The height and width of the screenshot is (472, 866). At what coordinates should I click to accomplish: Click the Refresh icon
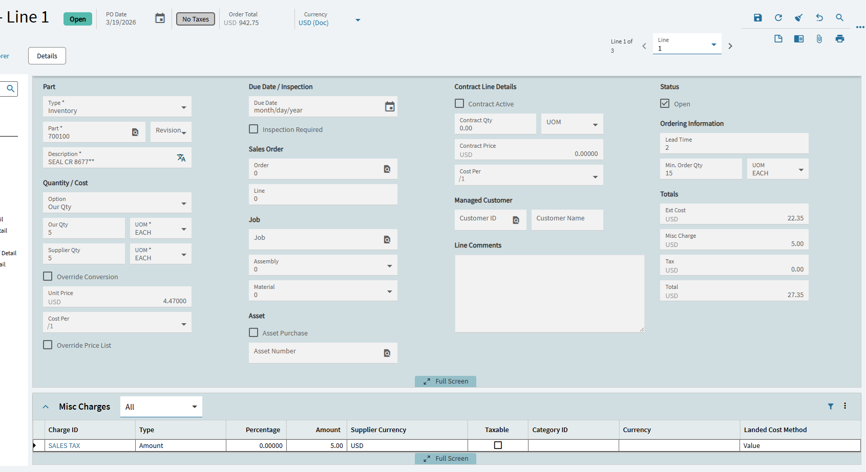(778, 18)
